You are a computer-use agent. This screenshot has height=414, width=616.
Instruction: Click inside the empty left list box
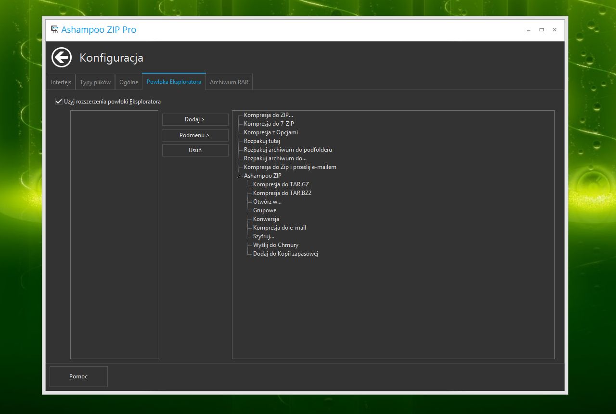click(x=114, y=234)
